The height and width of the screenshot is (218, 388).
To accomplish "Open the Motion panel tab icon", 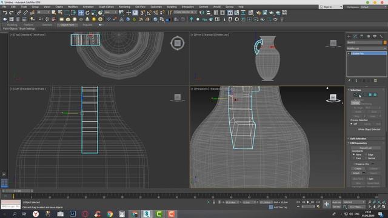I will pos(368,36).
